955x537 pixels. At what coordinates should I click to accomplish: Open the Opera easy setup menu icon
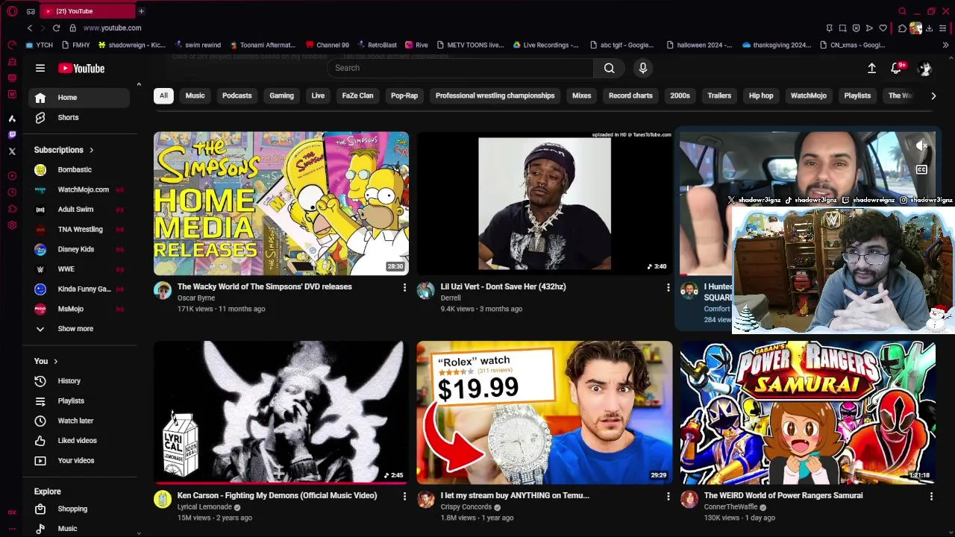[943, 28]
